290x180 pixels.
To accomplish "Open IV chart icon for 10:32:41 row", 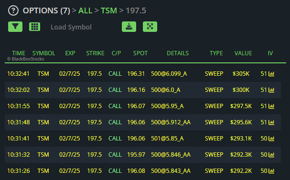I will (271, 74).
